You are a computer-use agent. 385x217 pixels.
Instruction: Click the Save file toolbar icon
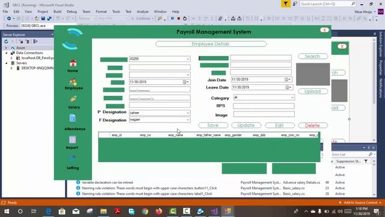(43, 19)
